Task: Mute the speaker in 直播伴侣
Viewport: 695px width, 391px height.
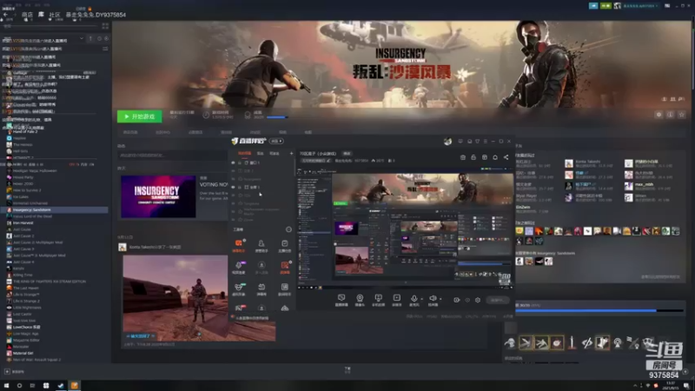Action: click(433, 299)
